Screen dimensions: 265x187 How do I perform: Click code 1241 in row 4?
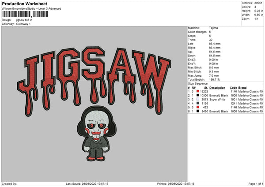(x=234, y=104)
